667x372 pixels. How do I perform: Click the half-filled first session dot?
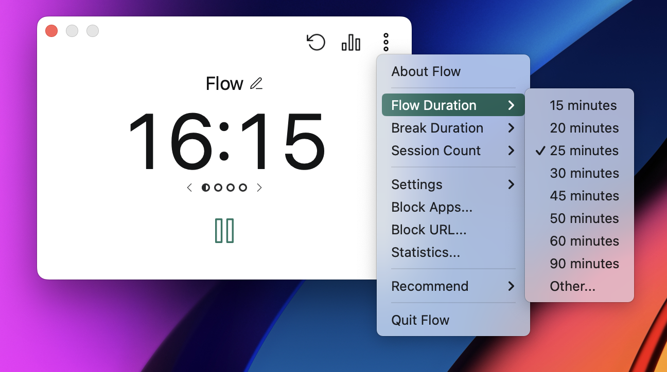tap(206, 188)
